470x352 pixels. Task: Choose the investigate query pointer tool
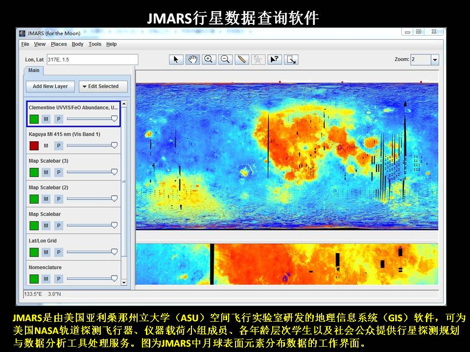(x=275, y=60)
